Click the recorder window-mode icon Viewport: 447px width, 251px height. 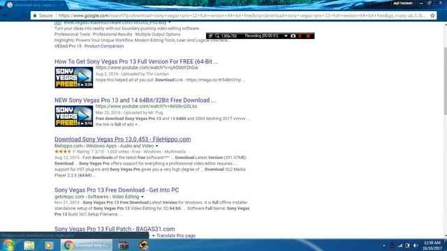210,36
